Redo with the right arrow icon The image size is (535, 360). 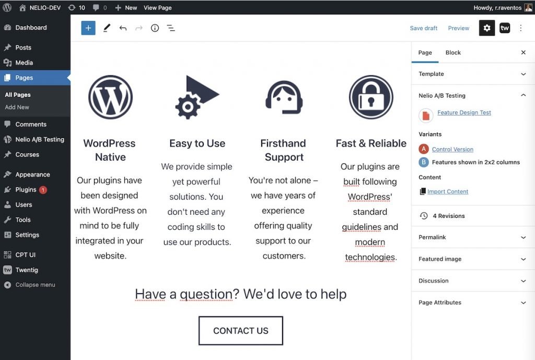(139, 28)
